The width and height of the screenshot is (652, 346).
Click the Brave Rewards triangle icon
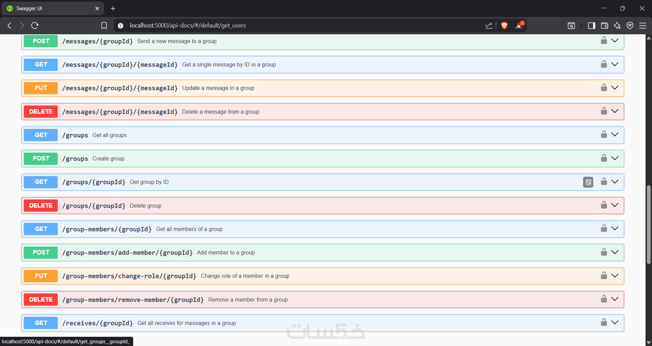[519, 25]
